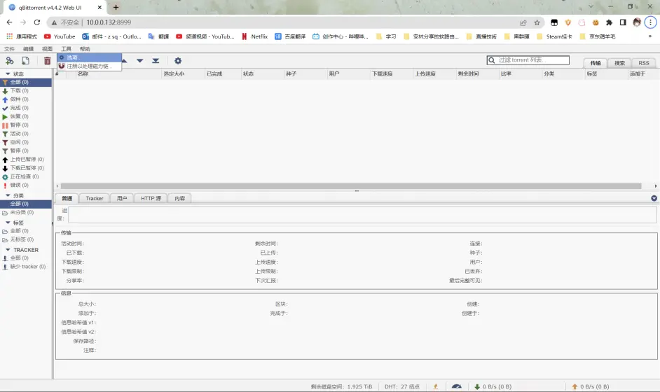Filter by 下载 (0) status

(26, 91)
